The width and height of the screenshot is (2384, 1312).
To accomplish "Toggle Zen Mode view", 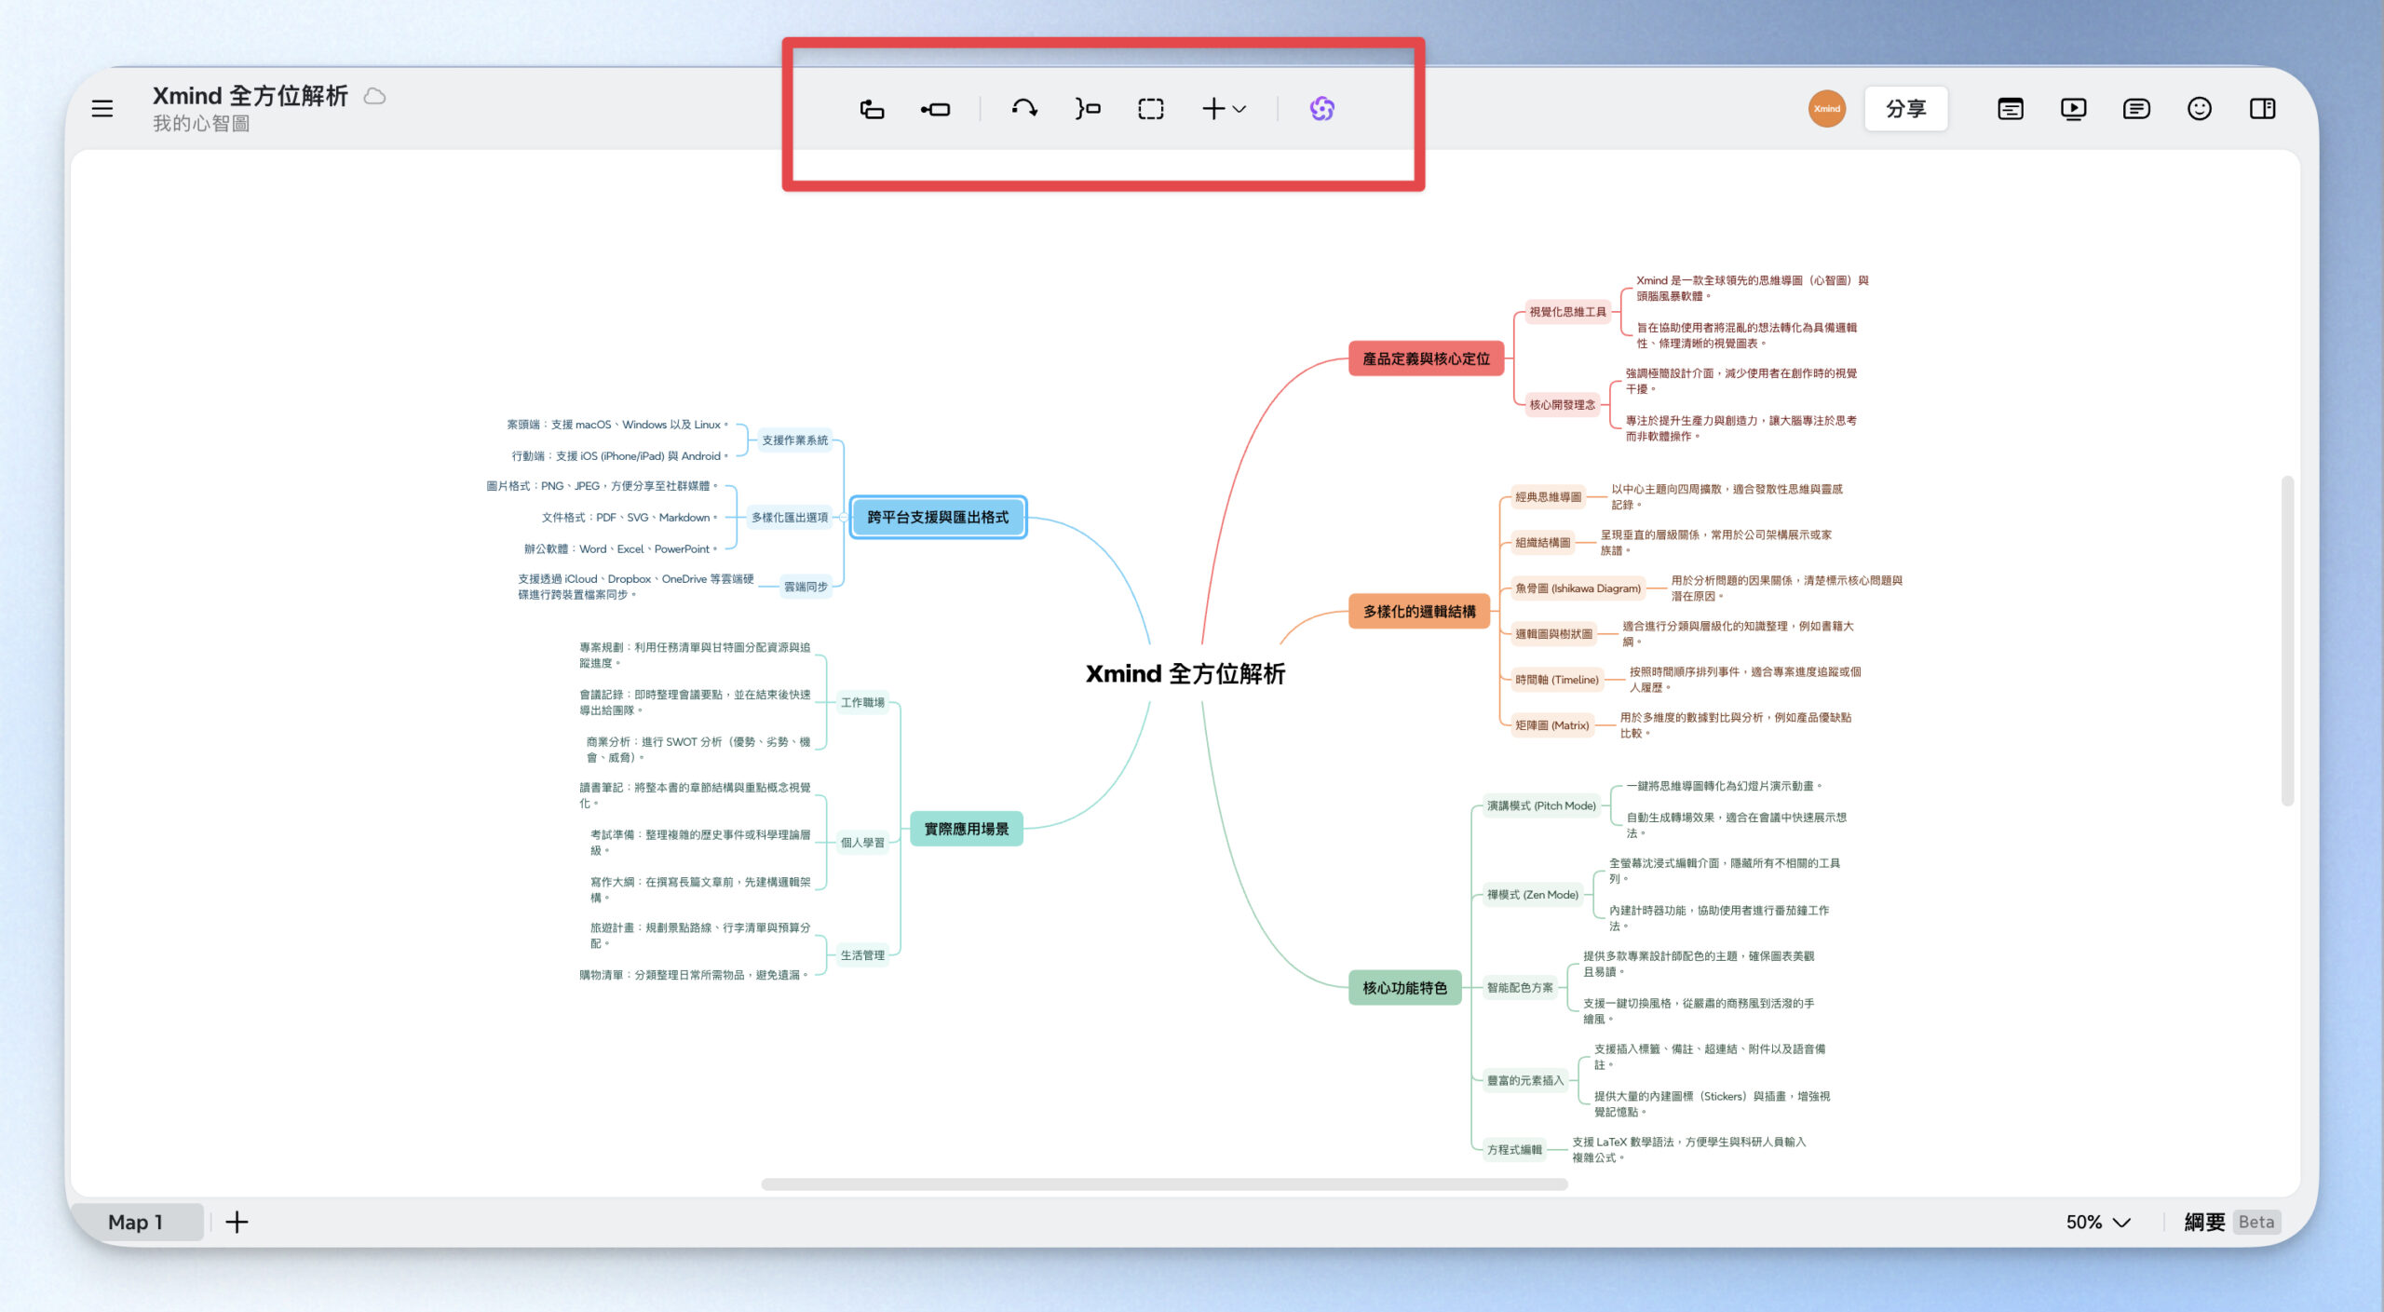I will (2011, 109).
